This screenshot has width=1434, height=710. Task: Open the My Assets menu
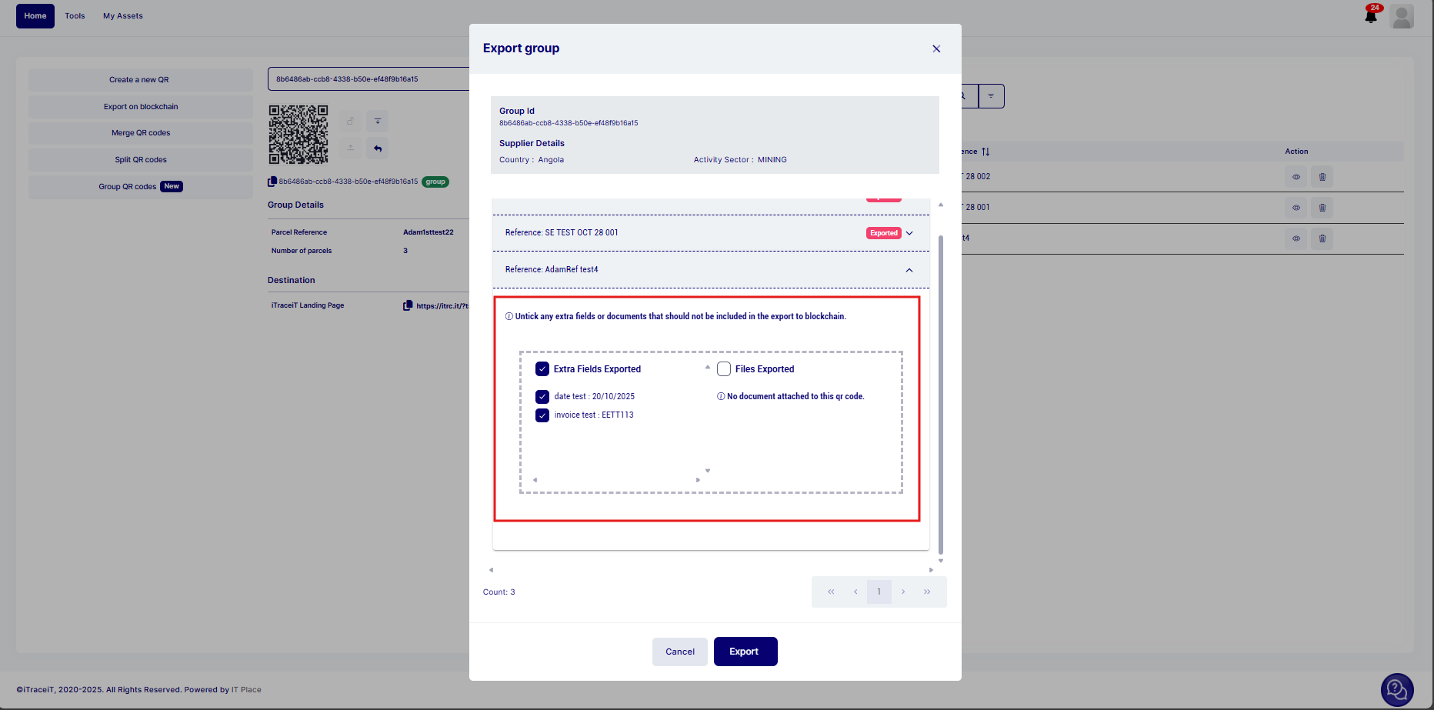click(x=123, y=16)
